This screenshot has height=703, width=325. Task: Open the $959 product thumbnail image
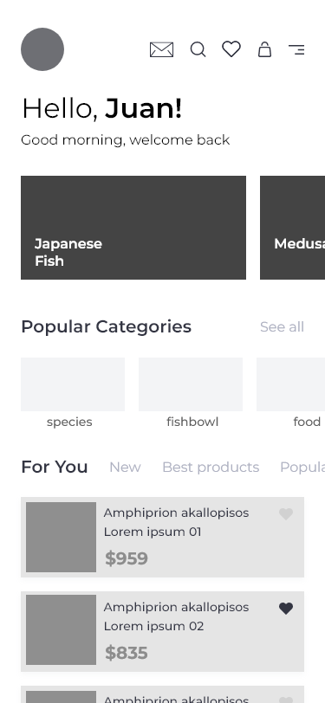click(x=61, y=537)
